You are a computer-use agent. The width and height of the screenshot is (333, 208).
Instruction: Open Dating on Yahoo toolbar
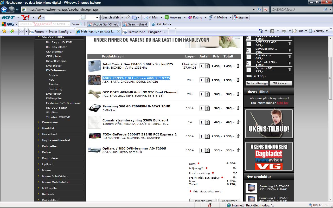[195, 17]
